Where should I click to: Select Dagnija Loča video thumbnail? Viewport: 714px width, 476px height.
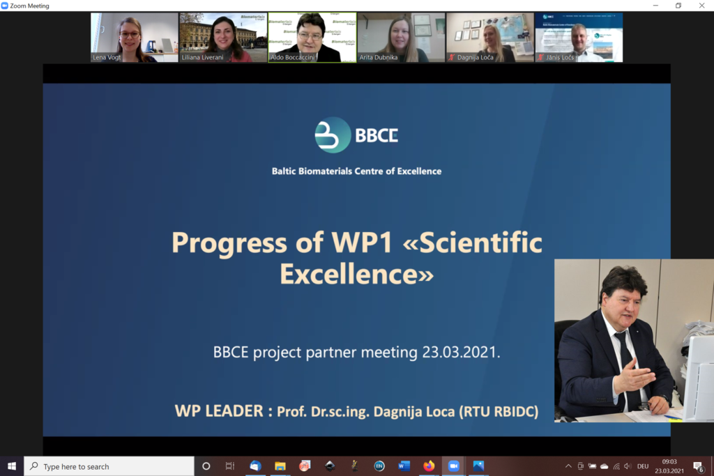click(x=490, y=38)
